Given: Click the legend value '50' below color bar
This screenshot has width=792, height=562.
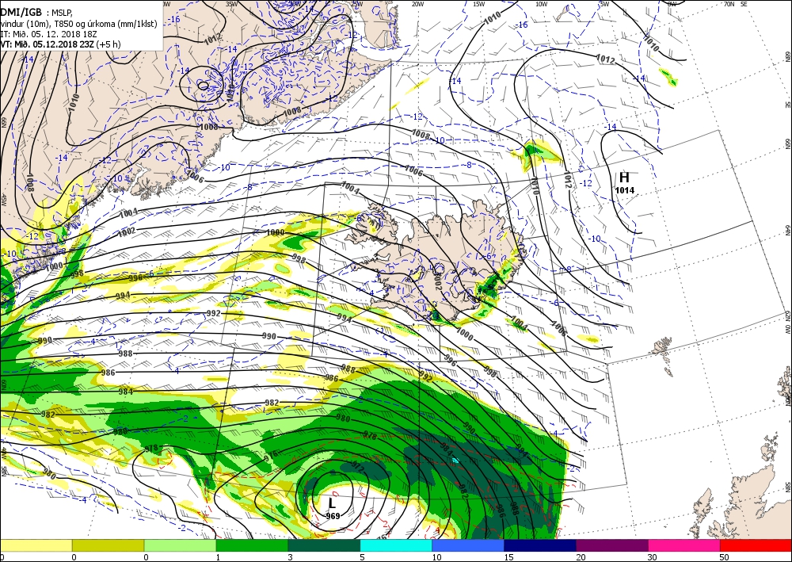Looking at the screenshot, I should [725, 557].
